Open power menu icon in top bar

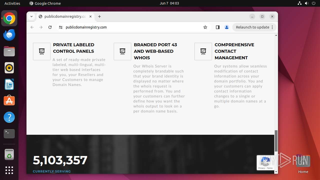314,3
